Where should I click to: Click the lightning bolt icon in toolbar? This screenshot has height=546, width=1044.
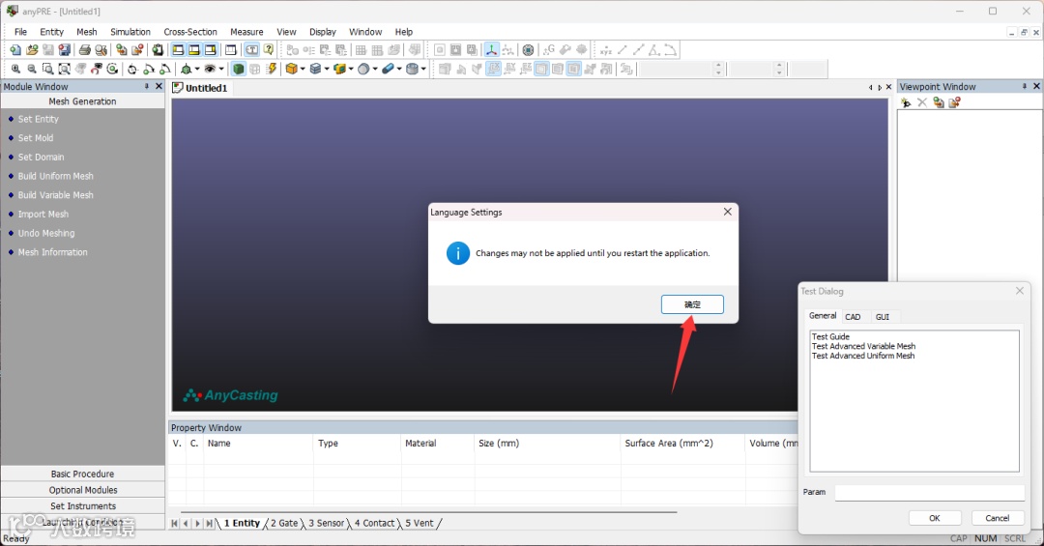[x=272, y=69]
